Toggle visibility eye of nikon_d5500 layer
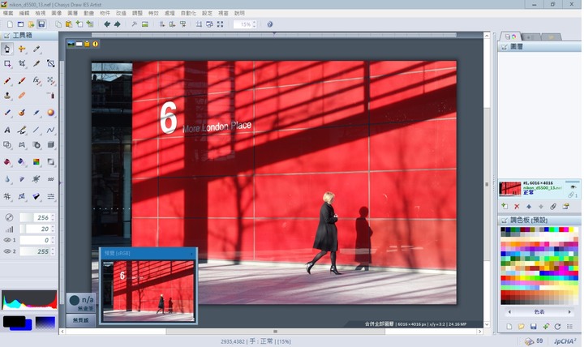 point(573,186)
